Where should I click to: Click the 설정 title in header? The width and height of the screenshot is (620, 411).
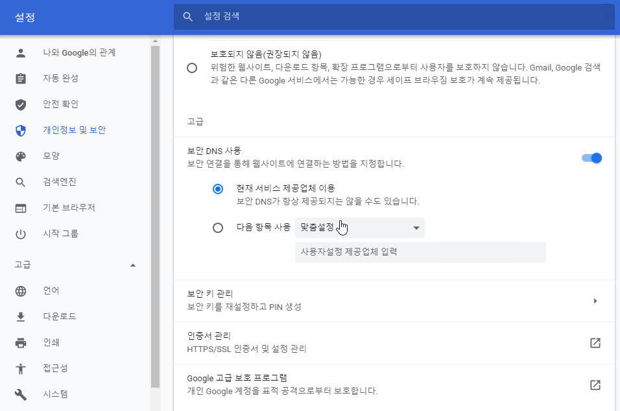pyautogui.click(x=25, y=17)
